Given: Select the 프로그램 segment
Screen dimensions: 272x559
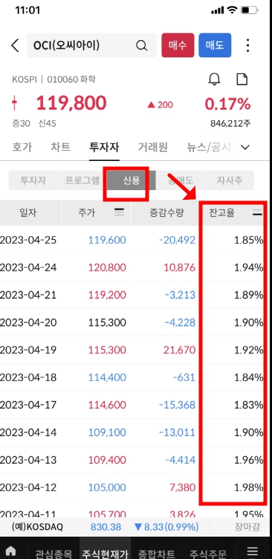Looking at the screenshot, I should click(x=82, y=180).
